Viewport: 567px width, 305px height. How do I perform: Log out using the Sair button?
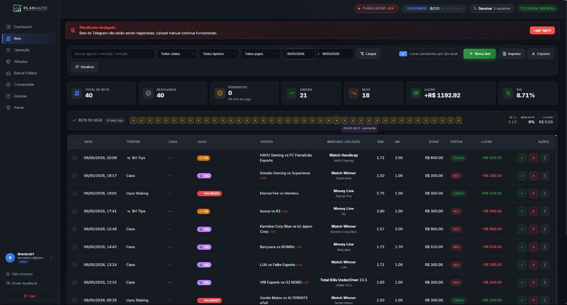(x=30, y=296)
